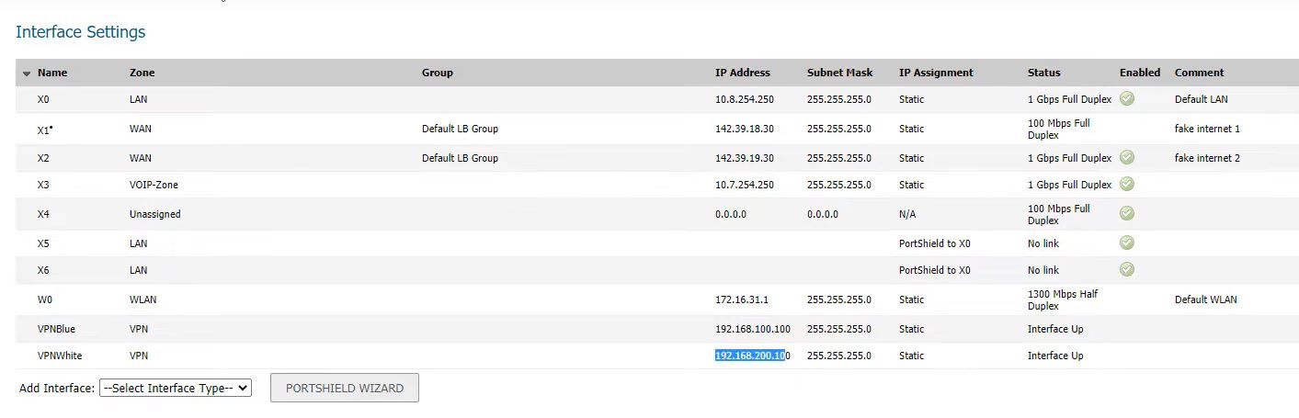Click the highlighted VPNWhite IP address

click(751, 356)
